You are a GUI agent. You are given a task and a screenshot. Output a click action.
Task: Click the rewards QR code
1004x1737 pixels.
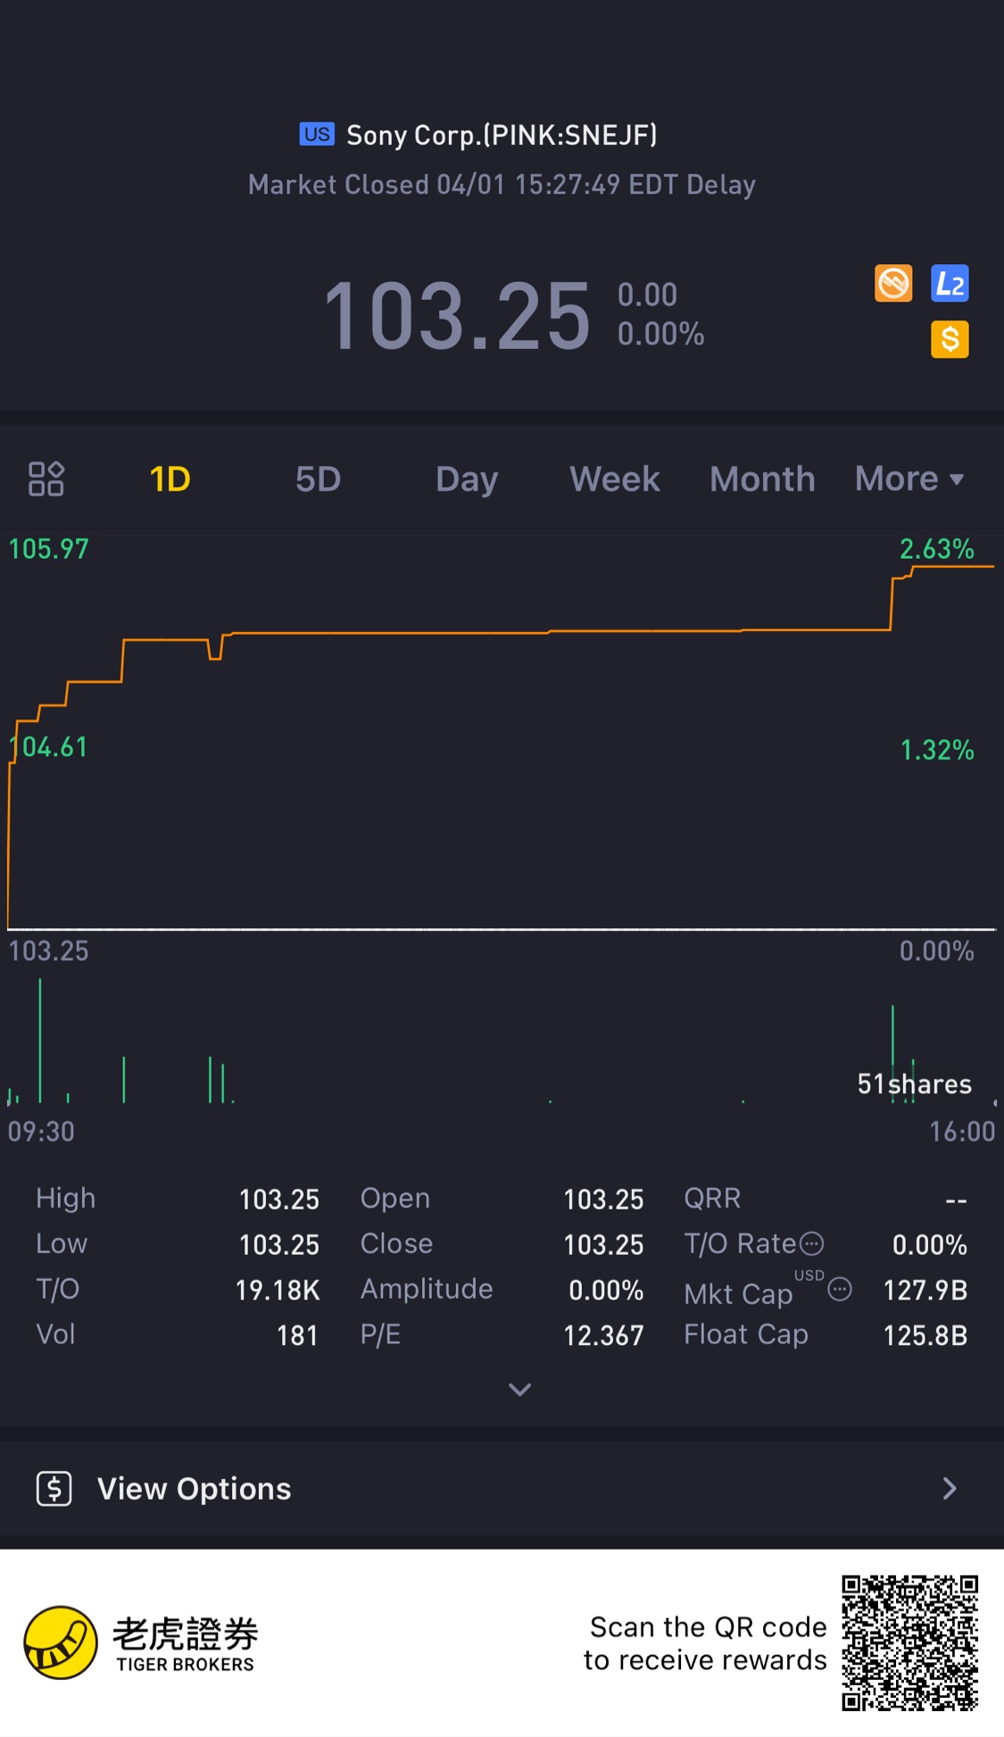click(x=909, y=1642)
